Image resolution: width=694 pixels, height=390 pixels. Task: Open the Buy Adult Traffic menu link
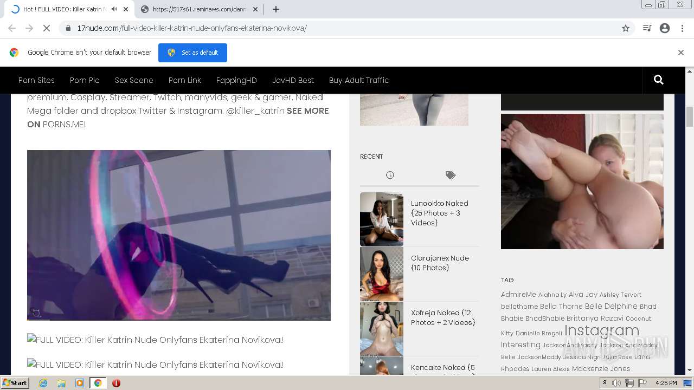point(359,80)
